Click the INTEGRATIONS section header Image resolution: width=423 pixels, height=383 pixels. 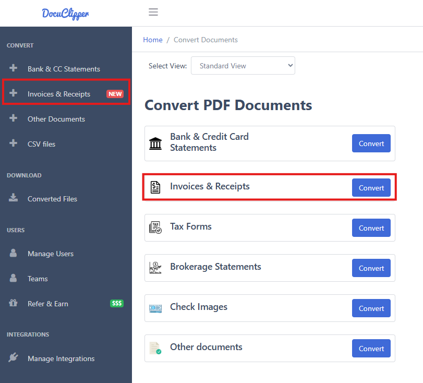[x=28, y=334]
